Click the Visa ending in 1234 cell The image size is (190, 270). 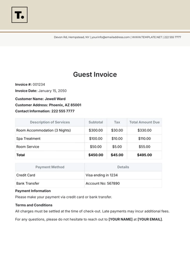pos(123,175)
